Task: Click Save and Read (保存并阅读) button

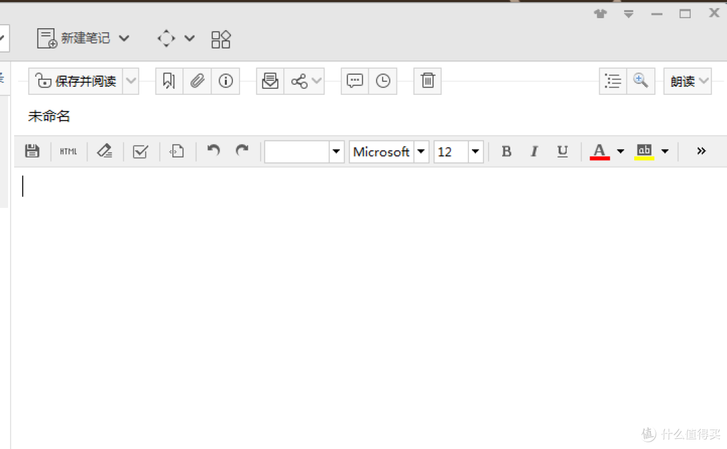Action: pyautogui.click(x=76, y=81)
